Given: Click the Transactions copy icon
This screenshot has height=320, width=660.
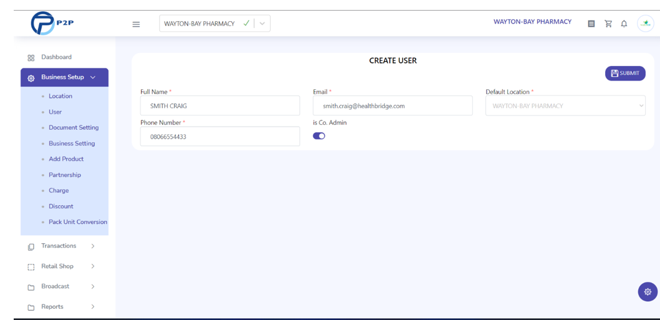Looking at the screenshot, I should (x=31, y=247).
